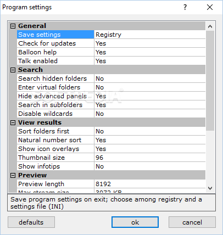Select the Hide advanced panels setting
The width and height of the screenshot is (223, 235).
click(x=55, y=96)
